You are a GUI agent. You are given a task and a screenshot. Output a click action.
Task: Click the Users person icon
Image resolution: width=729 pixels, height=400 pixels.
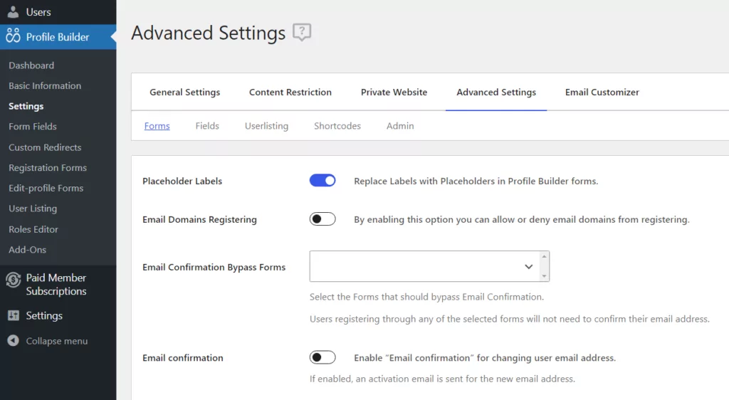coord(14,12)
